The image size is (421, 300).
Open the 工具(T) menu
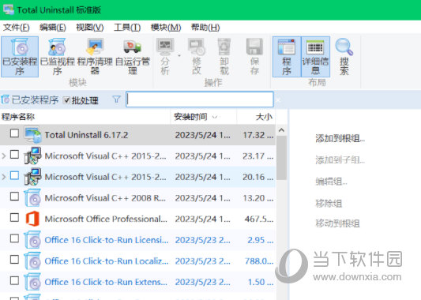pos(127,27)
